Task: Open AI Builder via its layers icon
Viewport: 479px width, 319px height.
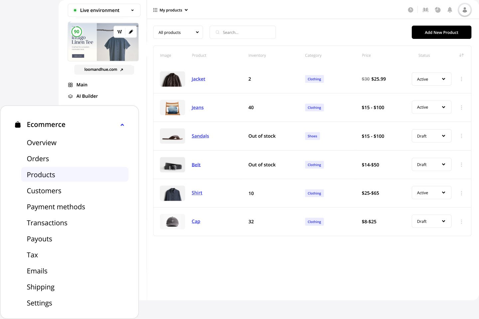Action: click(x=70, y=96)
